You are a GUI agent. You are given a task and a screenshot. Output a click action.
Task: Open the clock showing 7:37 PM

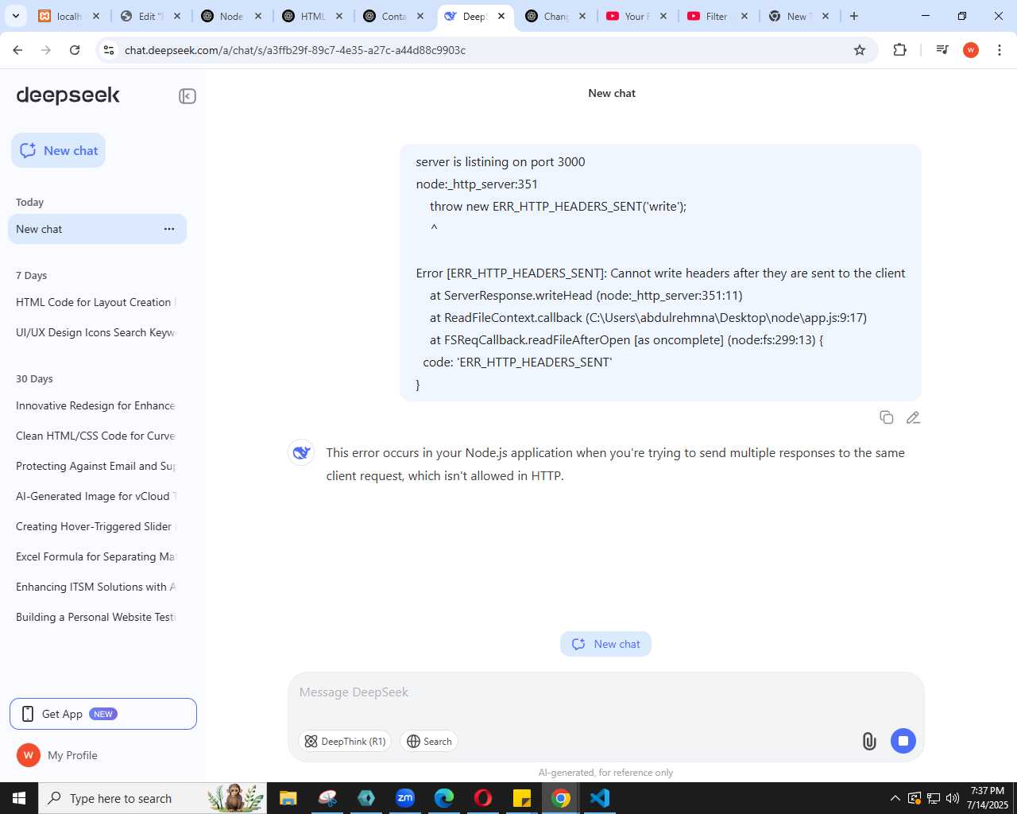[988, 798]
